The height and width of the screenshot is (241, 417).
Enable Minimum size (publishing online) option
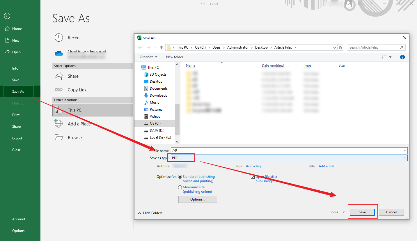click(180, 187)
